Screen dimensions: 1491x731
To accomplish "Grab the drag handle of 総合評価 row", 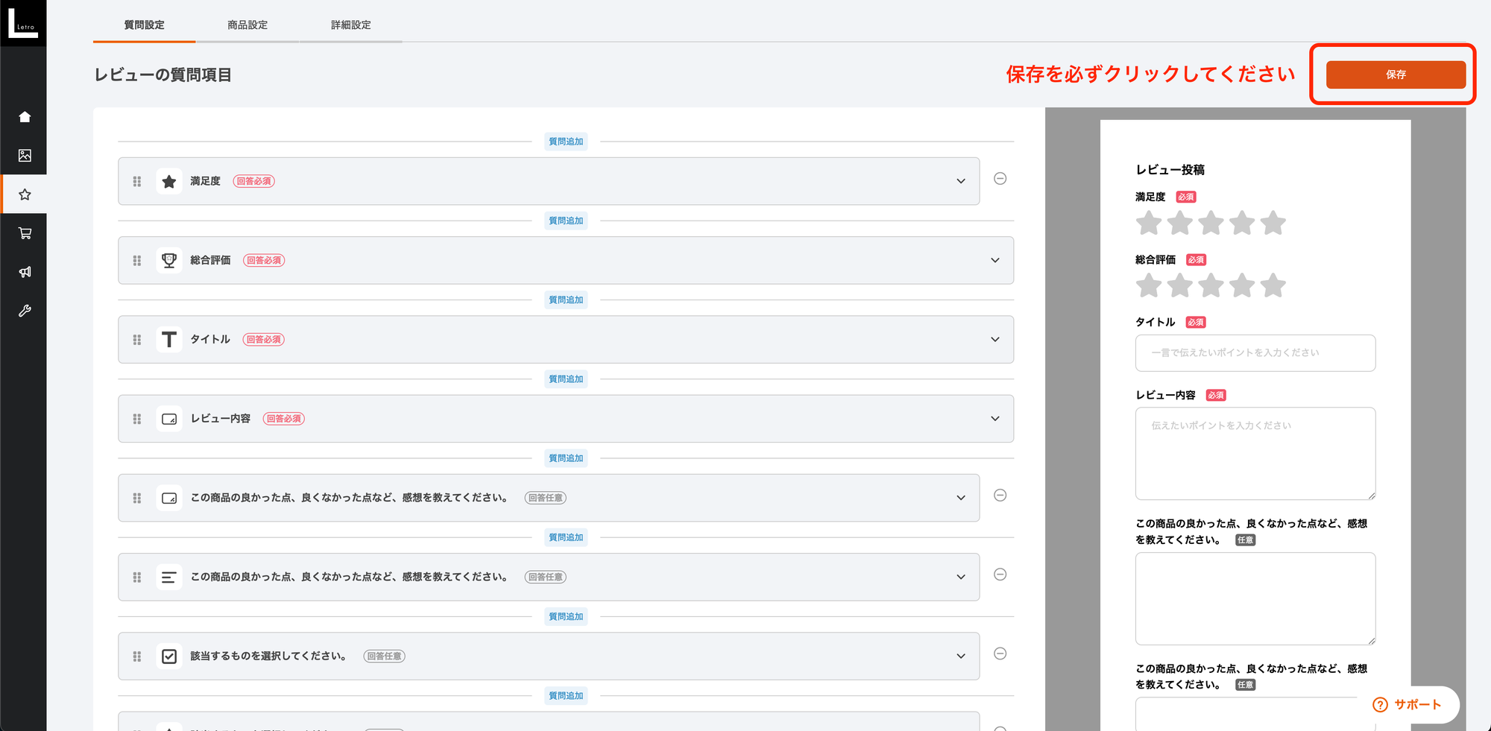I will click(x=137, y=261).
